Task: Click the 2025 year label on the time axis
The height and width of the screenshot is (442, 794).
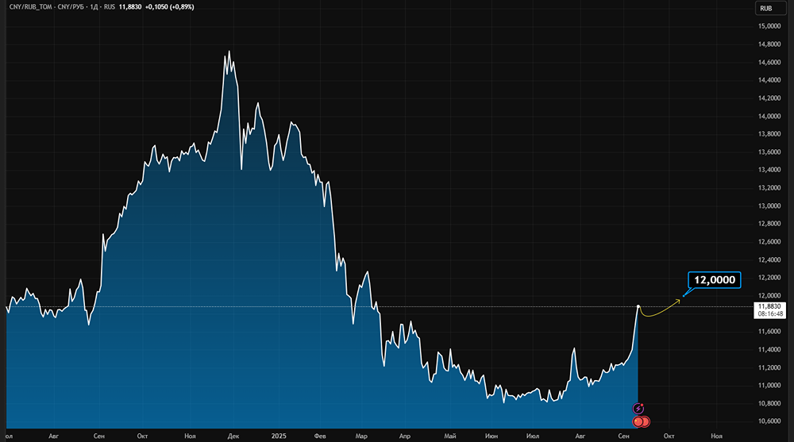Action: [279, 436]
